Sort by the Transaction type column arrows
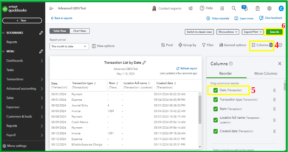288x152 pixels. 95,83
